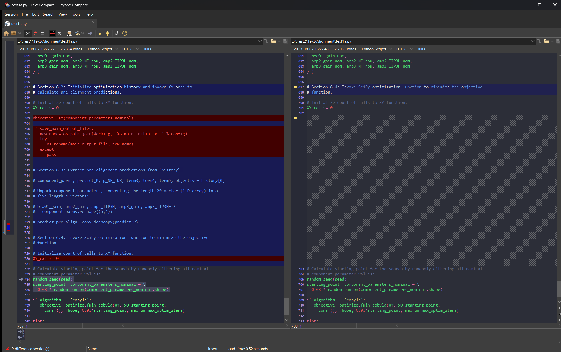Click the left pane browse-enter arrow icon

[x=266, y=41]
